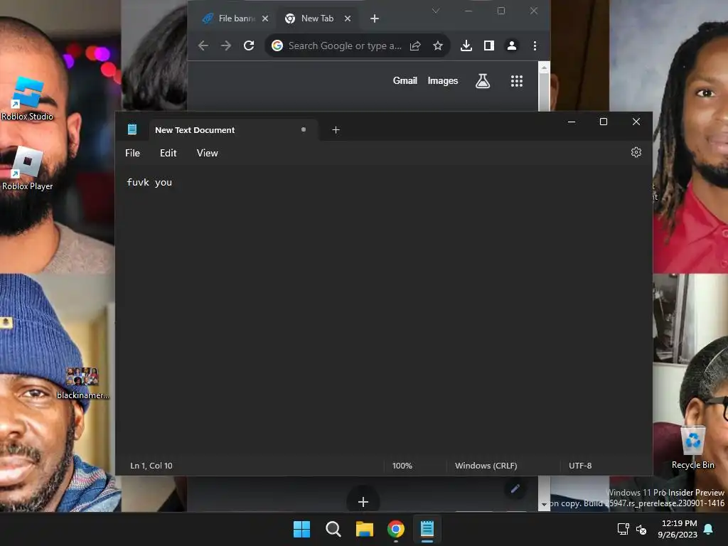Toggle Chrome side panel
728x546 pixels.
pyautogui.click(x=489, y=45)
